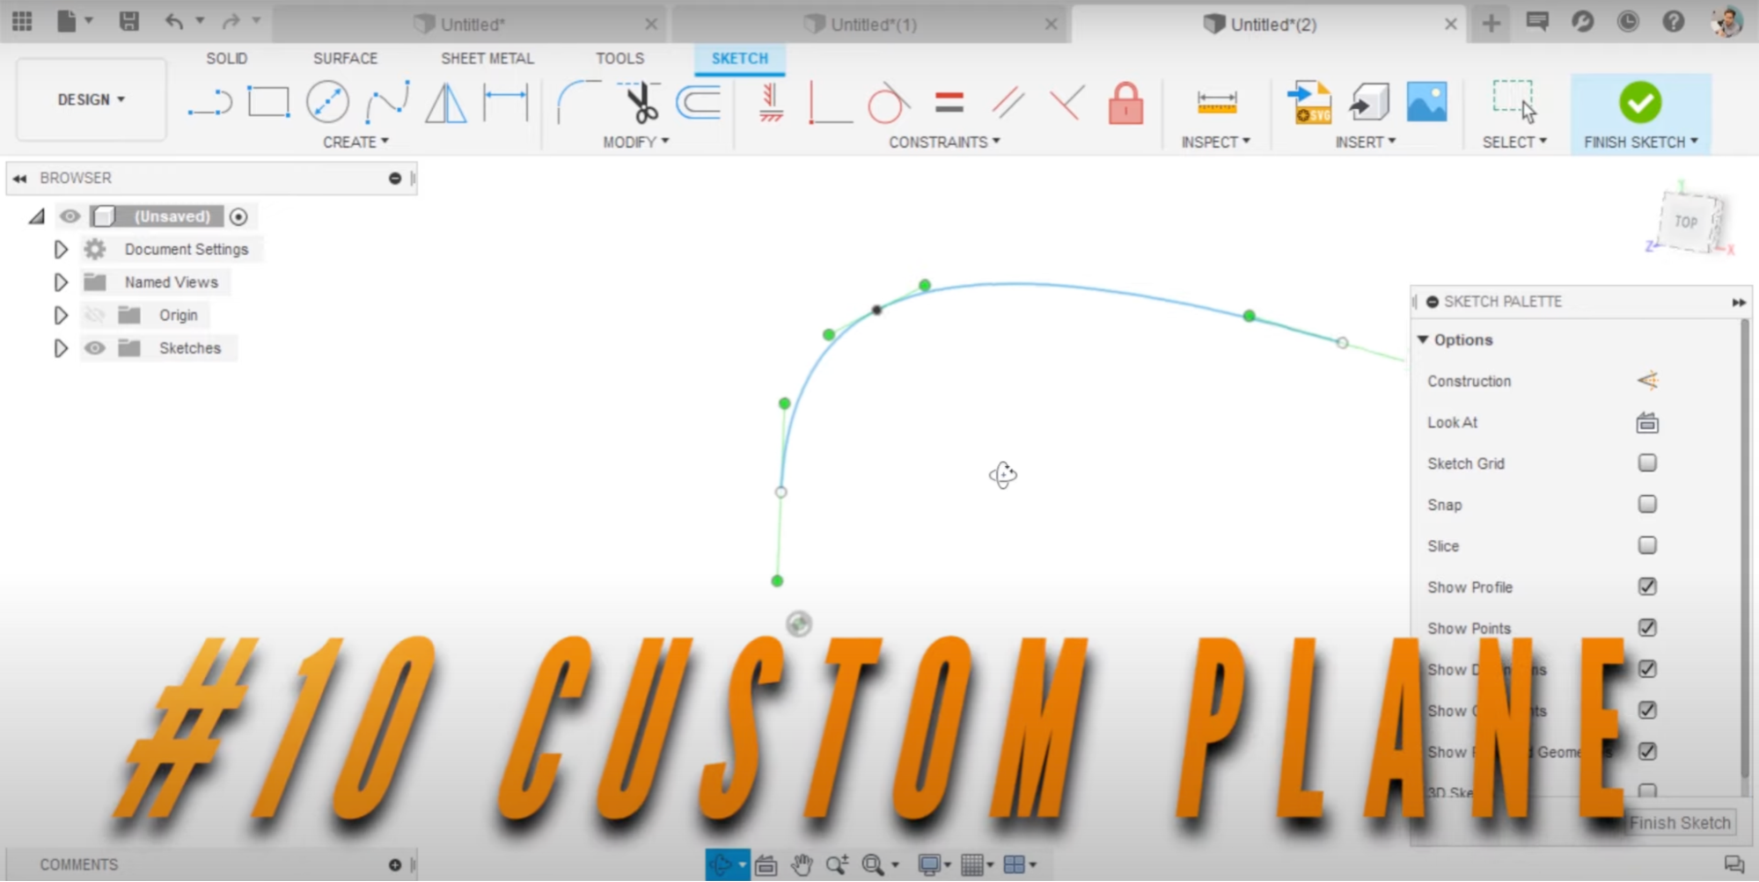This screenshot has width=1759, height=882.
Task: Click the green Finish Sketch checkmark
Action: pyautogui.click(x=1640, y=102)
